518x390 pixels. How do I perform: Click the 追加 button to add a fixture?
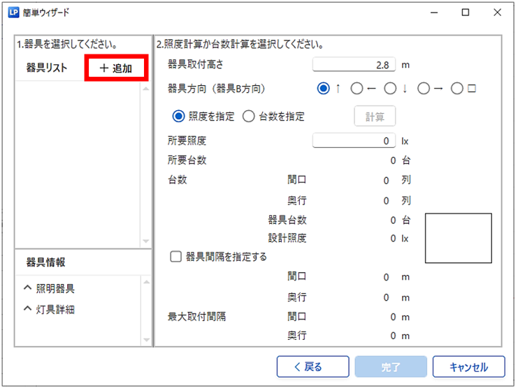(116, 68)
